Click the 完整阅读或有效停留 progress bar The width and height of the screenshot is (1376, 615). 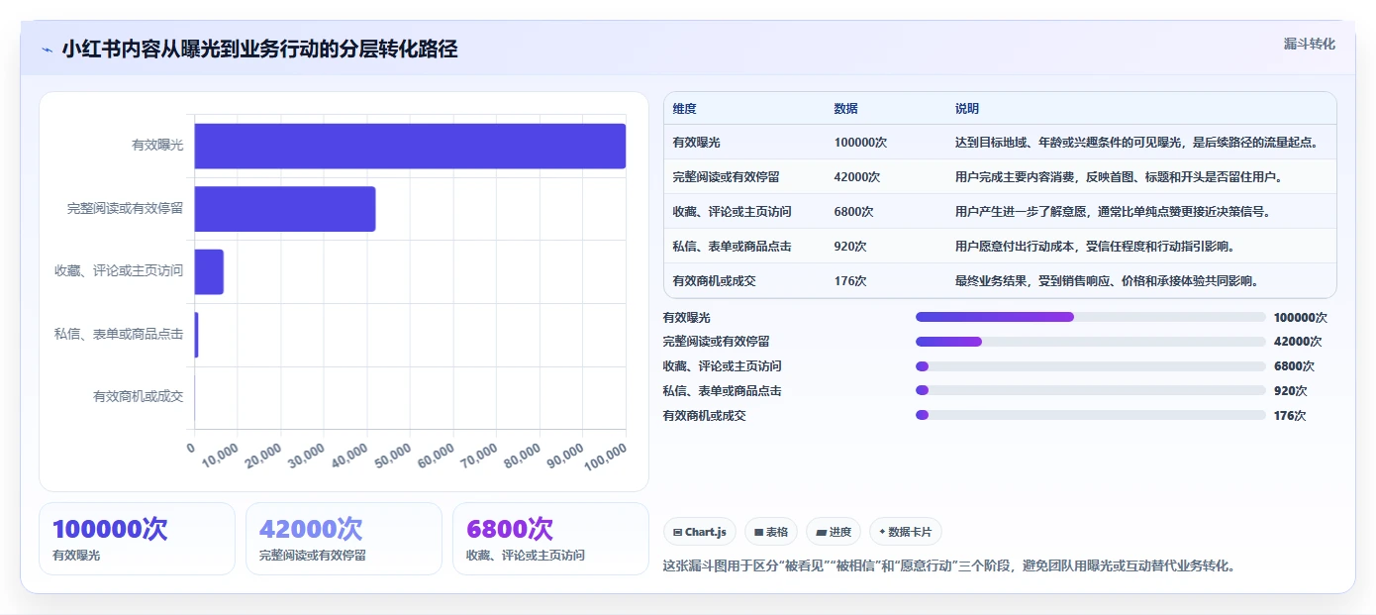click(1090, 342)
